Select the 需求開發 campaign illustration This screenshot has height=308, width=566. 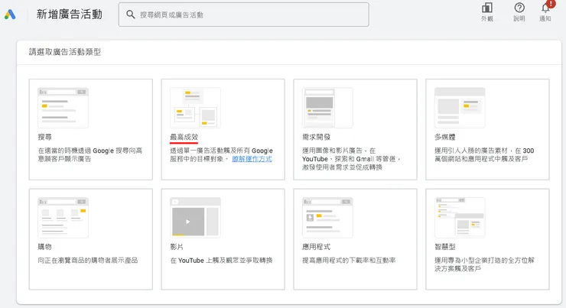point(327,108)
